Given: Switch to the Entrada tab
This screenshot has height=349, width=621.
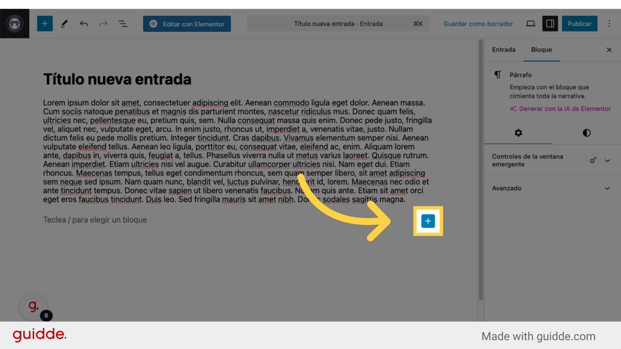Looking at the screenshot, I should tap(504, 50).
